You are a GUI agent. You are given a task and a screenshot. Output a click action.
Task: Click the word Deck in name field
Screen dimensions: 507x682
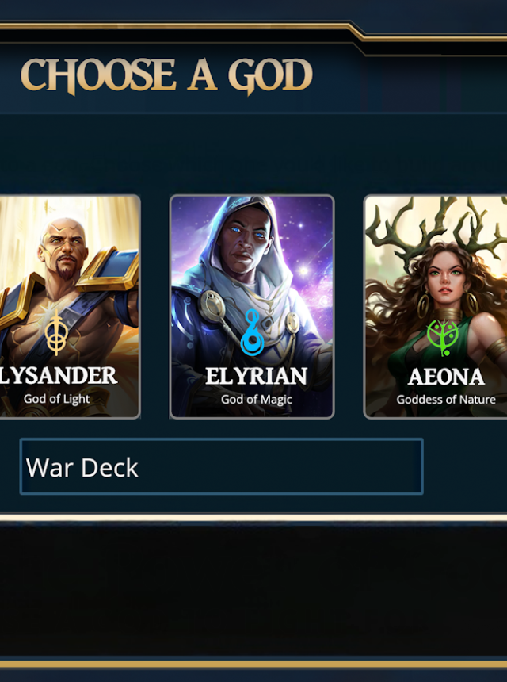pos(109,468)
